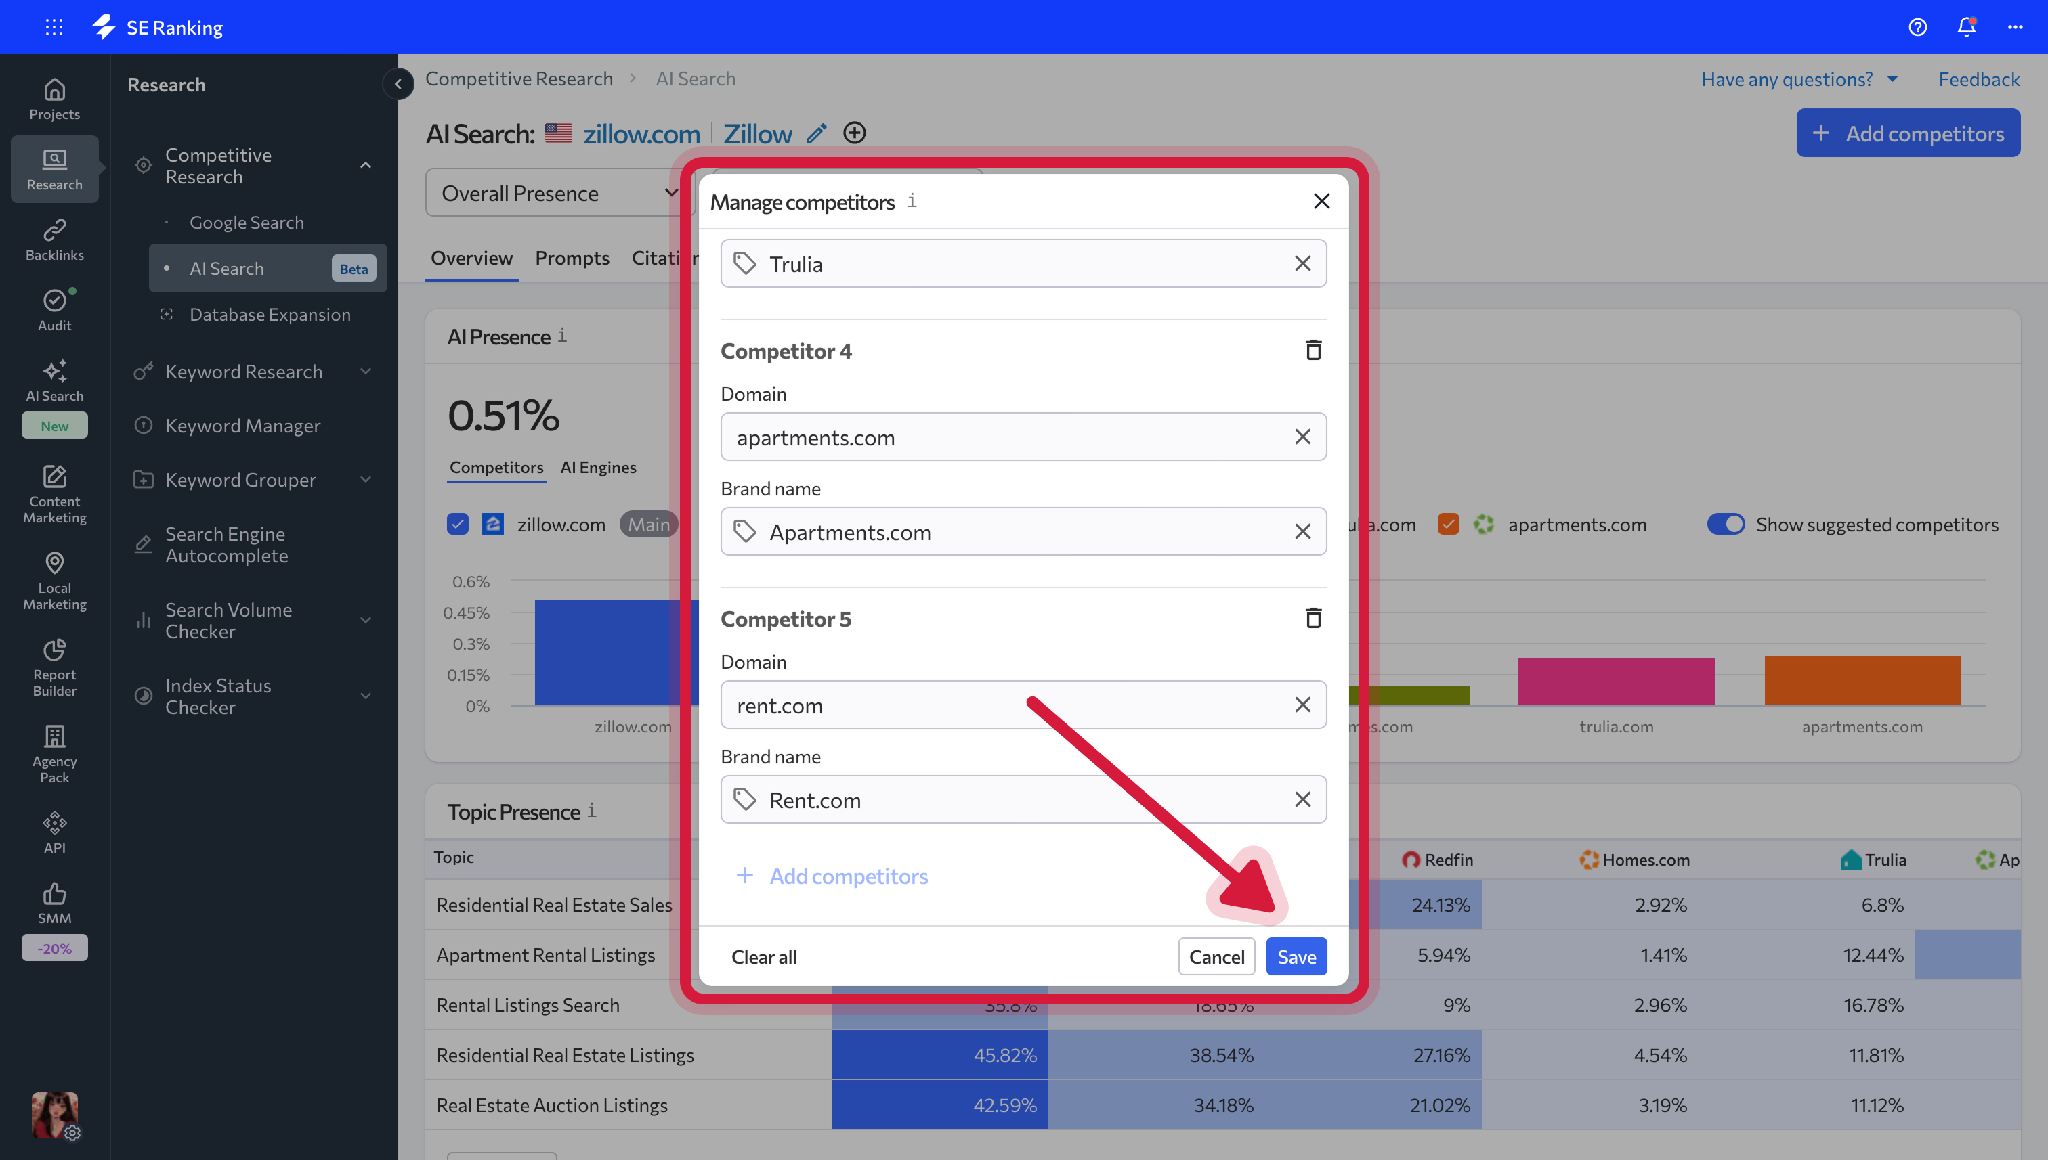The width and height of the screenshot is (2048, 1160).
Task: Clear the Rent.com brand name field
Action: pyautogui.click(x=1302, y=799)
